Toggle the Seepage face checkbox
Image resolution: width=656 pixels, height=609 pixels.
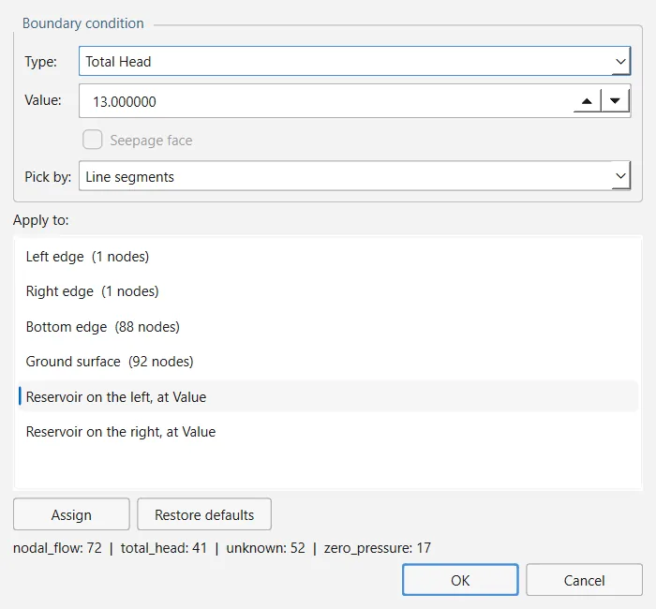[x=92, y=140]
